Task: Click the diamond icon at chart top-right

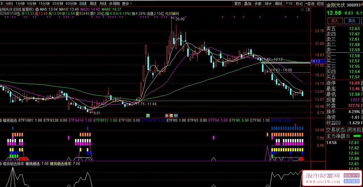Action: click(302, 10)
